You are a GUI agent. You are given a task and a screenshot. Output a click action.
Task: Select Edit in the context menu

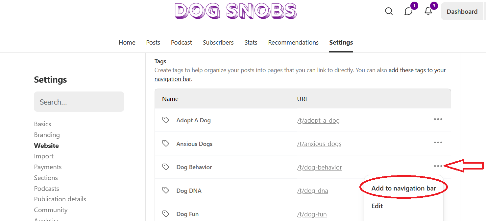[x=377, y=206]
